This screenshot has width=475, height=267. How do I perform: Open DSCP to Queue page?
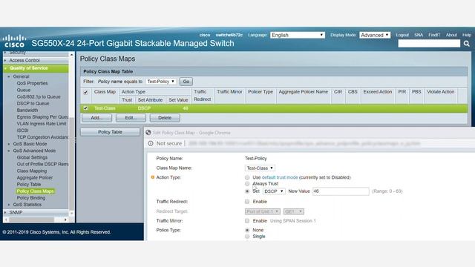pyautogui.click(x=33, y=104)
